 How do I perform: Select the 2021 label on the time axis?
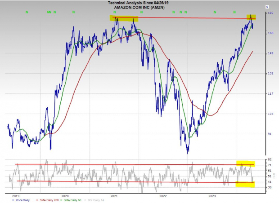(x=114, y=196)
